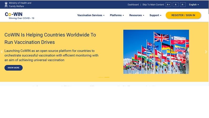Click the Ministry of Health emblem icon

pyautogui.click(x=6, y=4)
